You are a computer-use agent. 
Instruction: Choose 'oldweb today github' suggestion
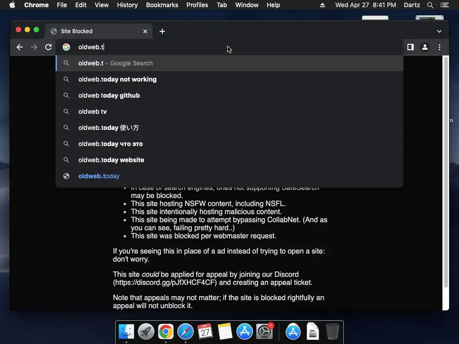point(229,95)
